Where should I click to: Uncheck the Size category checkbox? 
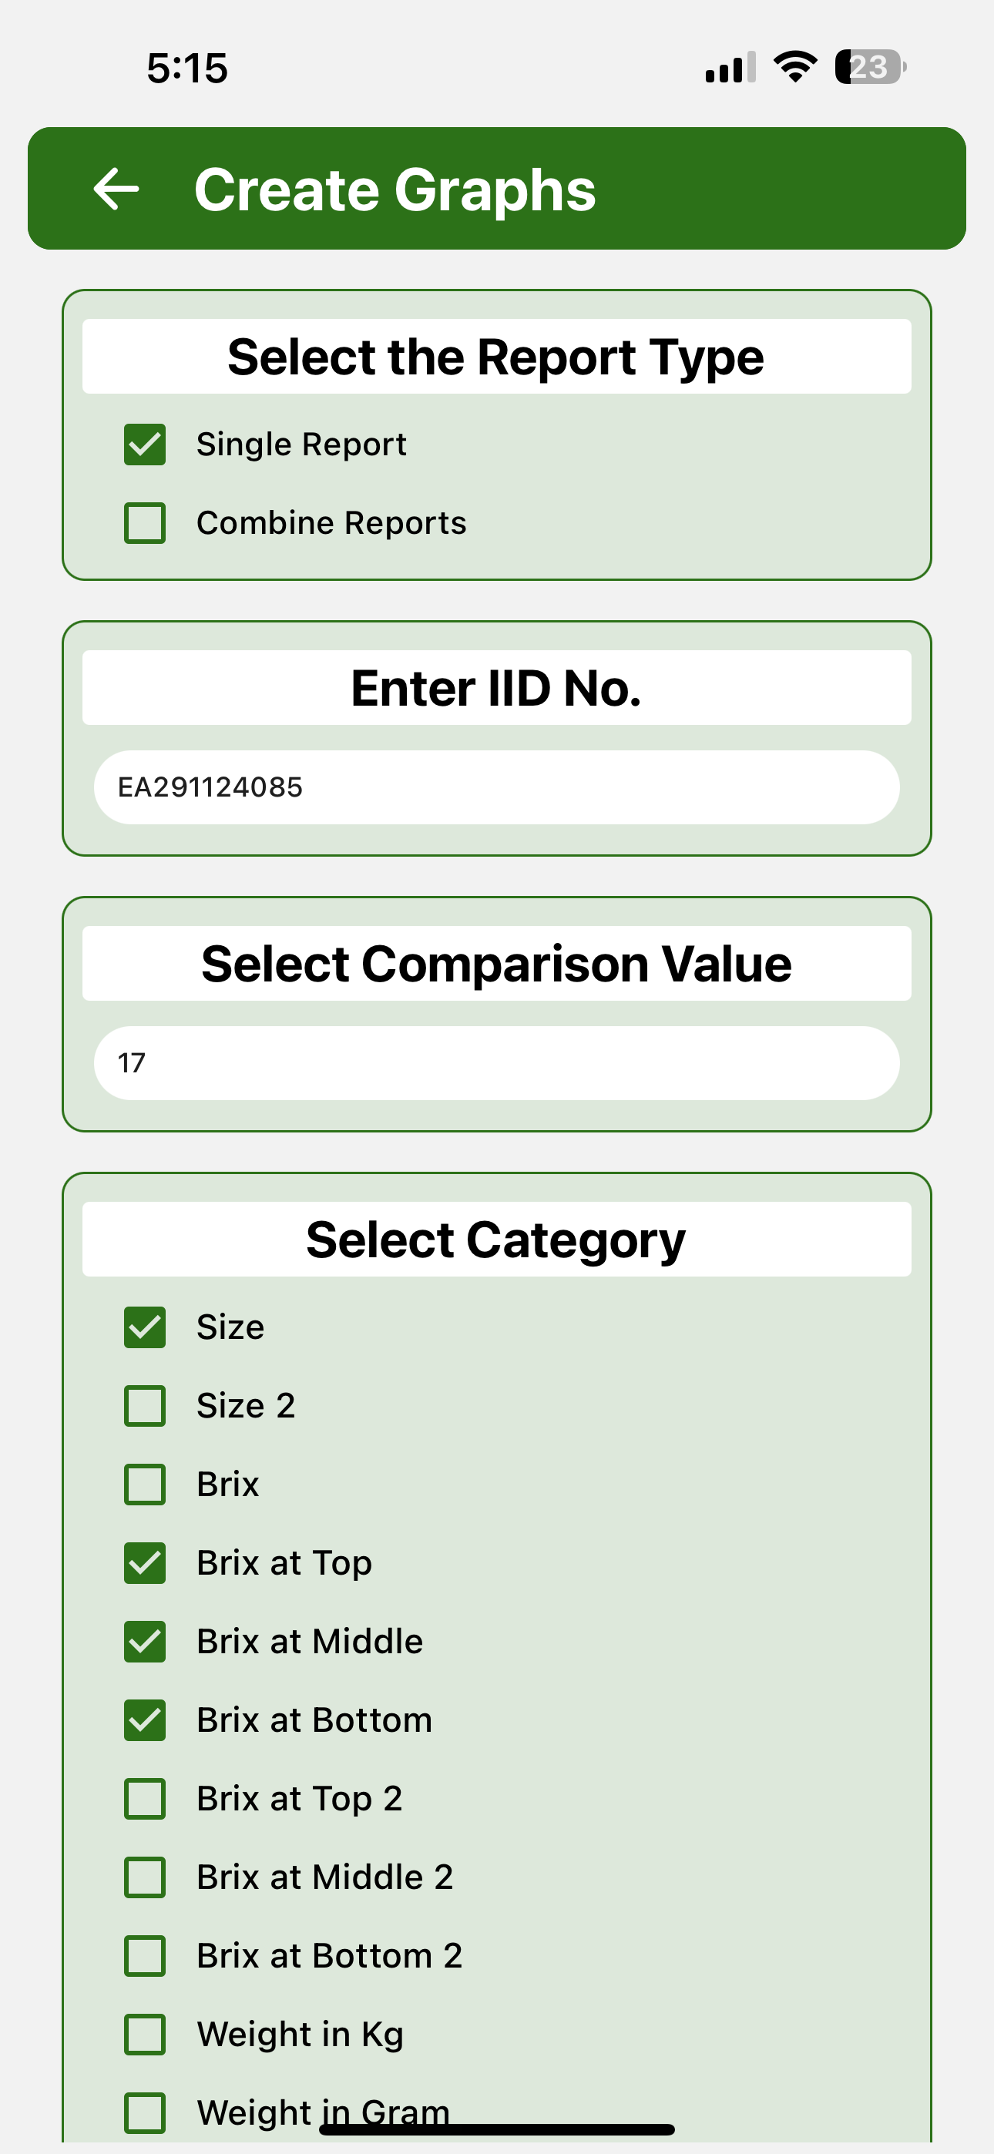(x=145, y=1327)
